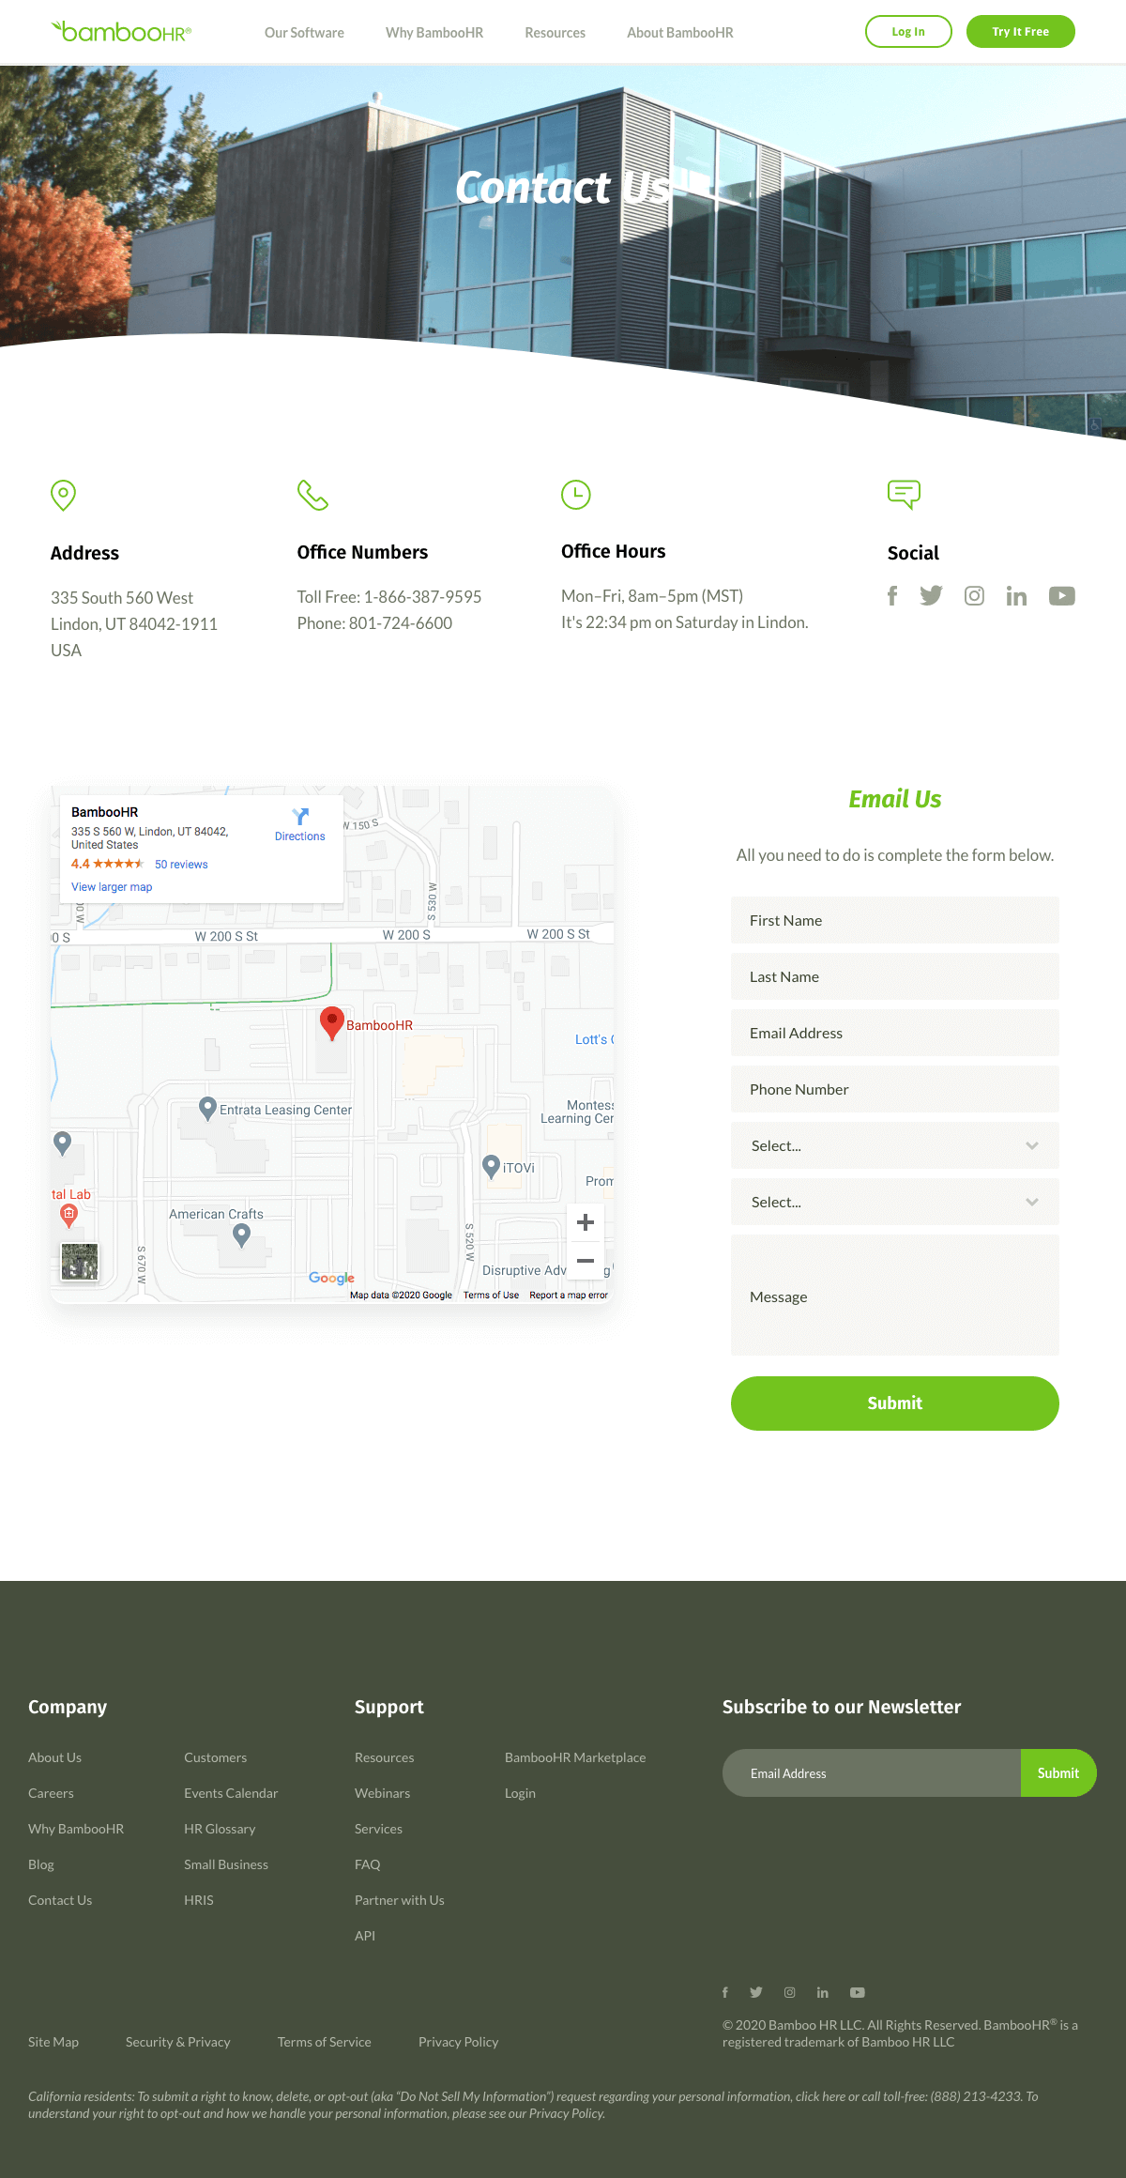Open footer Resources link under Support
1126x2178 pixels.
click(x=385, y=1757)
